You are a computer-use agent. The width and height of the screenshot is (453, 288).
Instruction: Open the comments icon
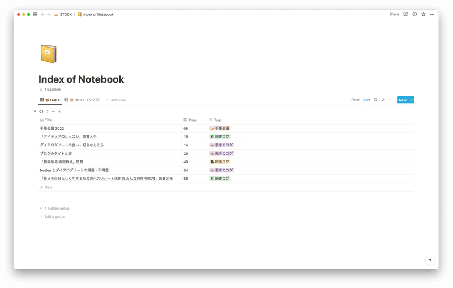[x=405, y=14]
